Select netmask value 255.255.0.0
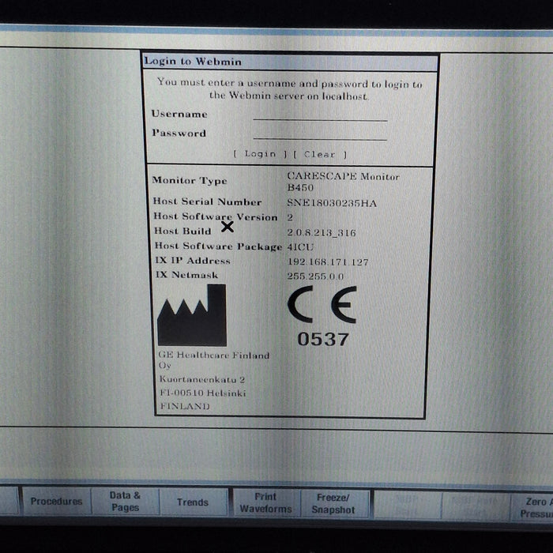The height and width of the screenshot is (553, 553). tap(315, 276)
